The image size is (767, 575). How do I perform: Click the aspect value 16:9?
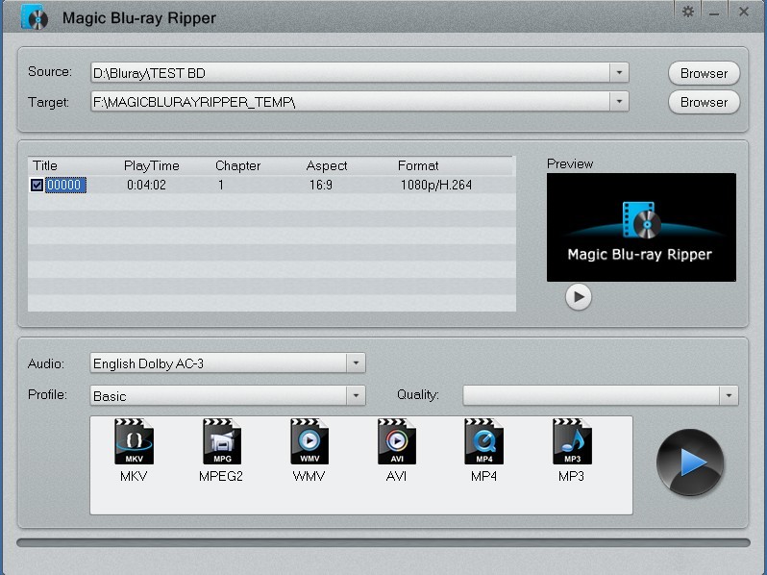click(321, 185)
